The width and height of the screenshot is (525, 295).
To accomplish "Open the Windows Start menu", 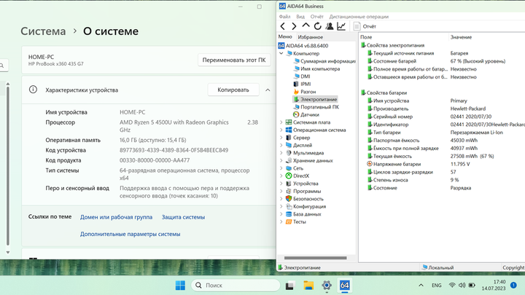I will (180, 286).
